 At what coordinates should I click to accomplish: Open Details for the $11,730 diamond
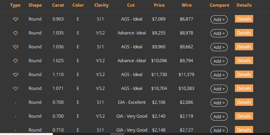[x=244, y=75]
